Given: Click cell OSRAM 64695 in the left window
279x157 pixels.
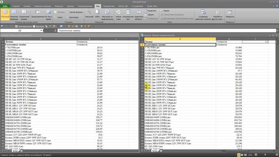Looking at the screenshot, I should 41,117.
